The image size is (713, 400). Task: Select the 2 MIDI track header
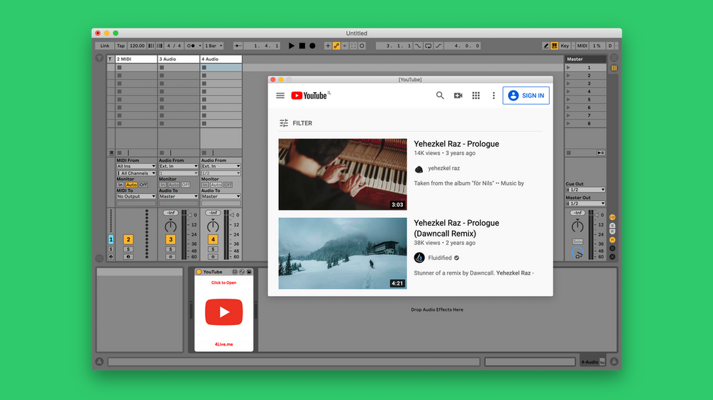coord(136,59)
